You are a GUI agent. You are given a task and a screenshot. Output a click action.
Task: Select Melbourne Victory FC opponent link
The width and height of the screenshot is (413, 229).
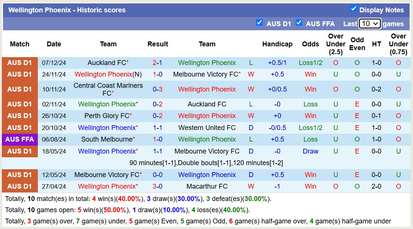coord(206,74)
